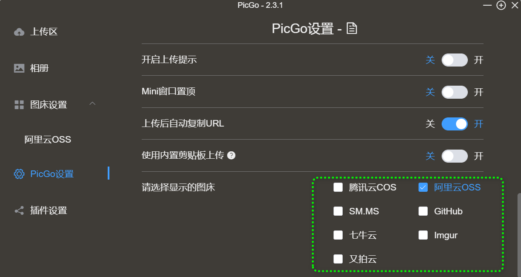Disable 上传后自动复制URL
The width and height of the screenshot is (521, 277).
pos(454,124)
